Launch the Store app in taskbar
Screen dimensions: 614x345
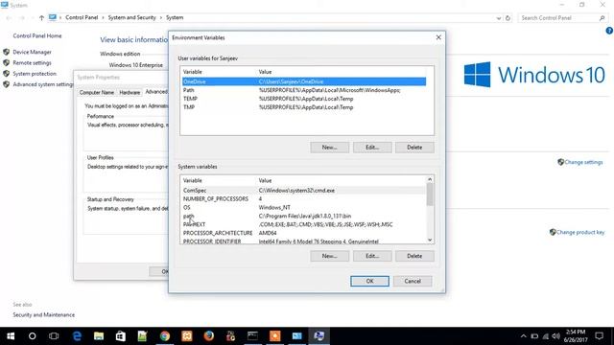[x=121, y=336]
